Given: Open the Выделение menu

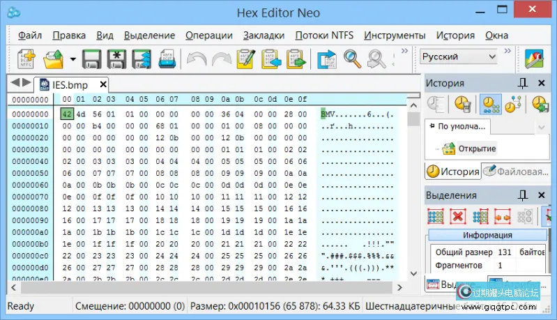Looking at the screenshot, I should coord(149,36).
